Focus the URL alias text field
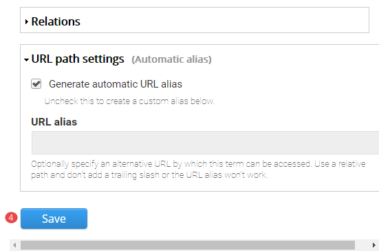This screenshot has height=251, width=379. pyautogui.click(x=205, y=143)
